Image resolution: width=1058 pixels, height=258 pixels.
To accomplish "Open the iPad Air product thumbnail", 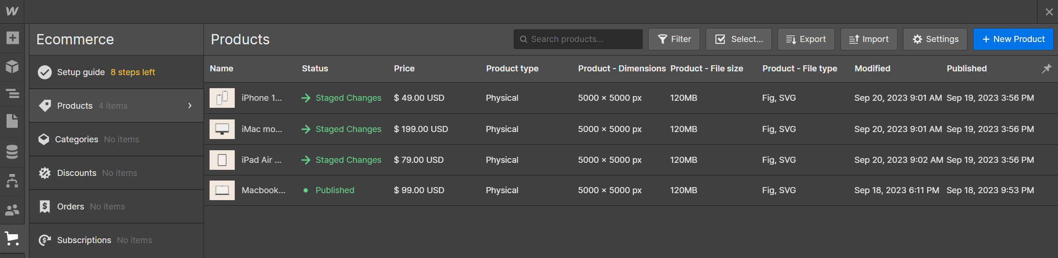I will [x=222, y=160].
